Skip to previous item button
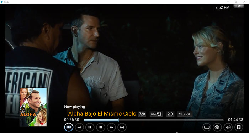The image size is (249, 133). (x=69, y=127)
